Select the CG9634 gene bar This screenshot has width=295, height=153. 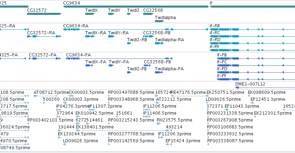[136, 7]
